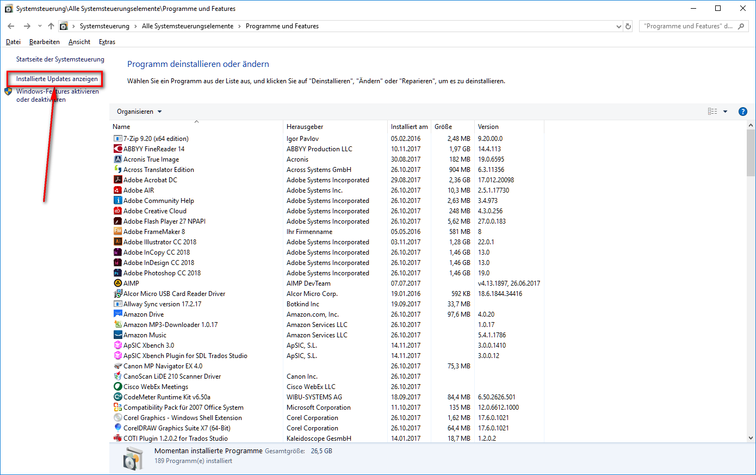Click the blue help question mark icon
The height and width of the screenshot is (475, 756).
(742, 112)
